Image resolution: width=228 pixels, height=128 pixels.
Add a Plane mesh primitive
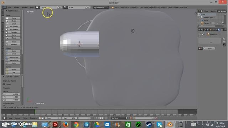coord(13,18)
